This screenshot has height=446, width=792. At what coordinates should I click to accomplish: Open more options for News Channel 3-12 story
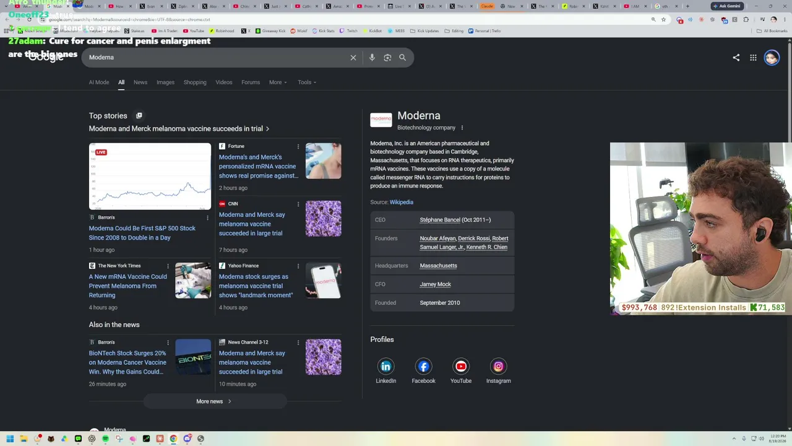tap(298, 342)
